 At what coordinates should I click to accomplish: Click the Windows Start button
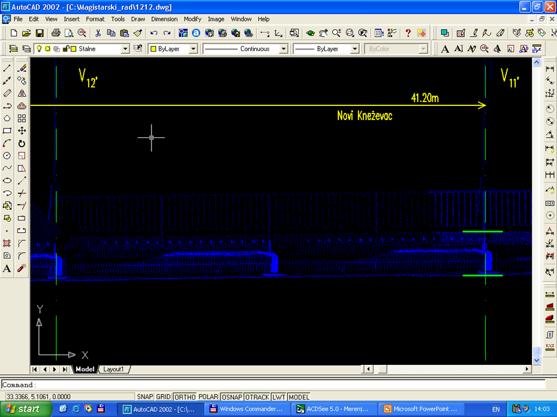coord(21,409)
